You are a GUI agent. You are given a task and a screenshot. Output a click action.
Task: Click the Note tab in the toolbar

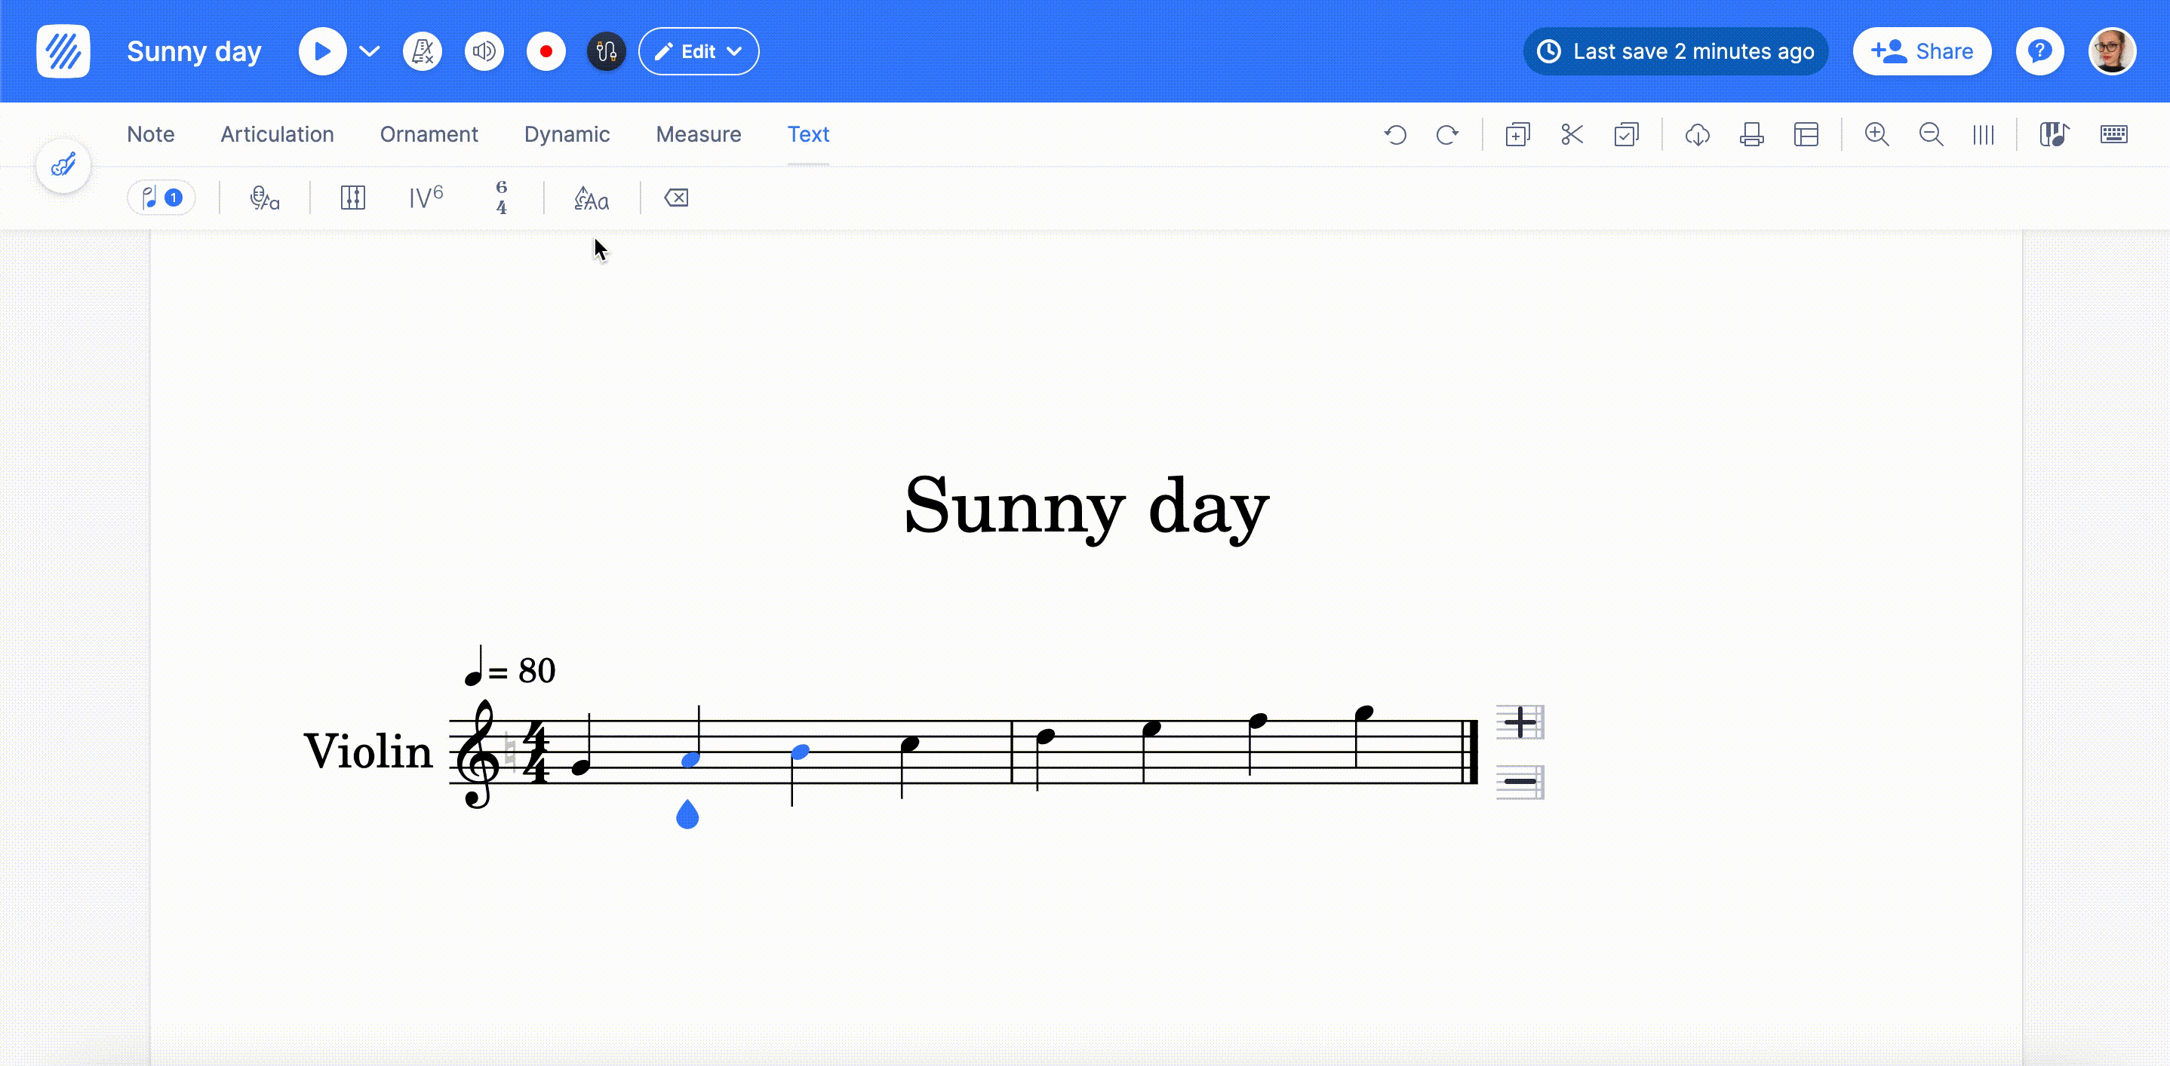[151, 134]
